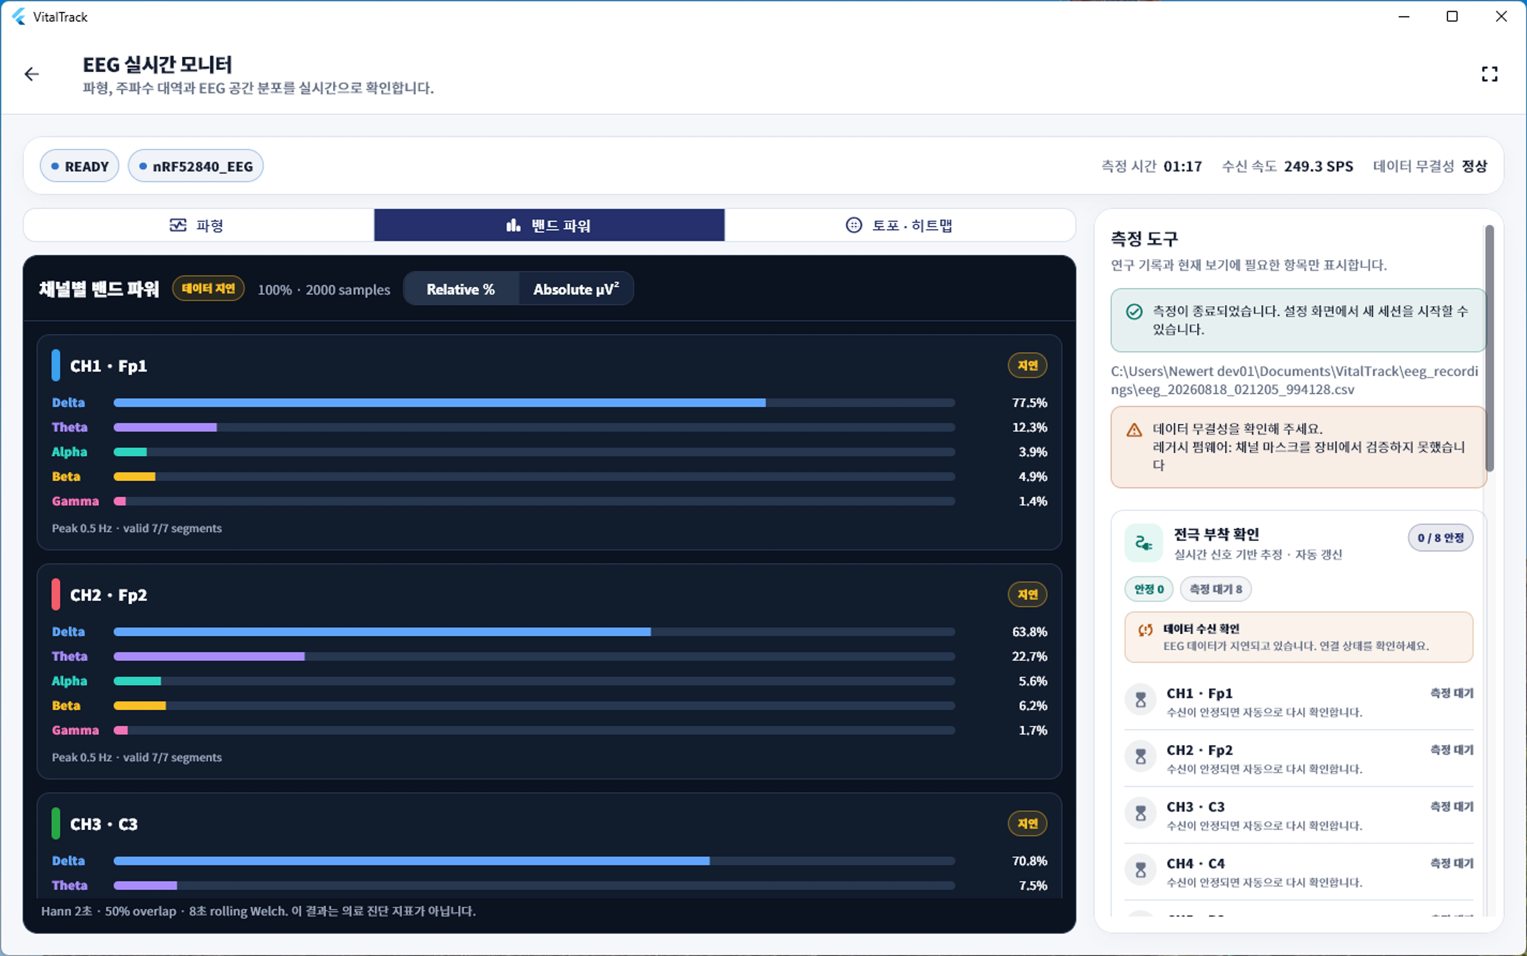Click the electrode plug icon beside 전극 부착 확인

[x=1144, y=543]
